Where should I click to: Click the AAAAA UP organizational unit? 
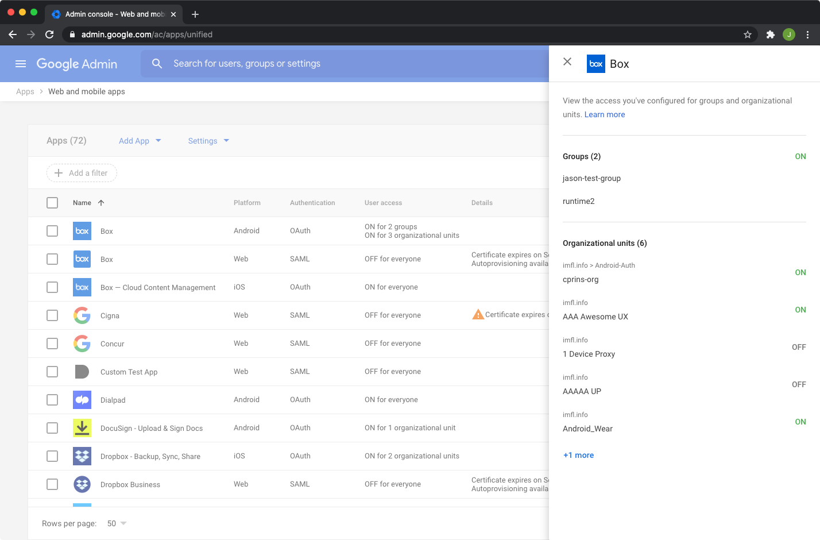tap(582, 391)
